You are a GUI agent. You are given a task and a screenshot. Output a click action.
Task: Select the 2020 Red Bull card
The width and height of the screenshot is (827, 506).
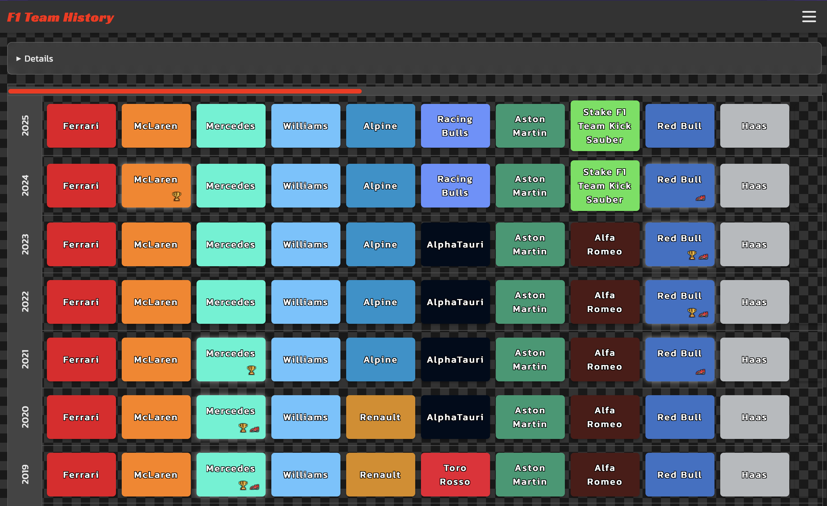point(680,417)
